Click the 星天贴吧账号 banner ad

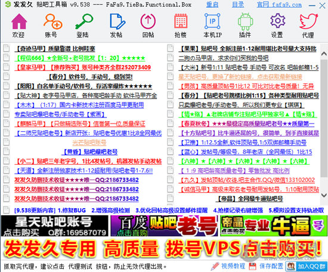(x=55, y=226)
